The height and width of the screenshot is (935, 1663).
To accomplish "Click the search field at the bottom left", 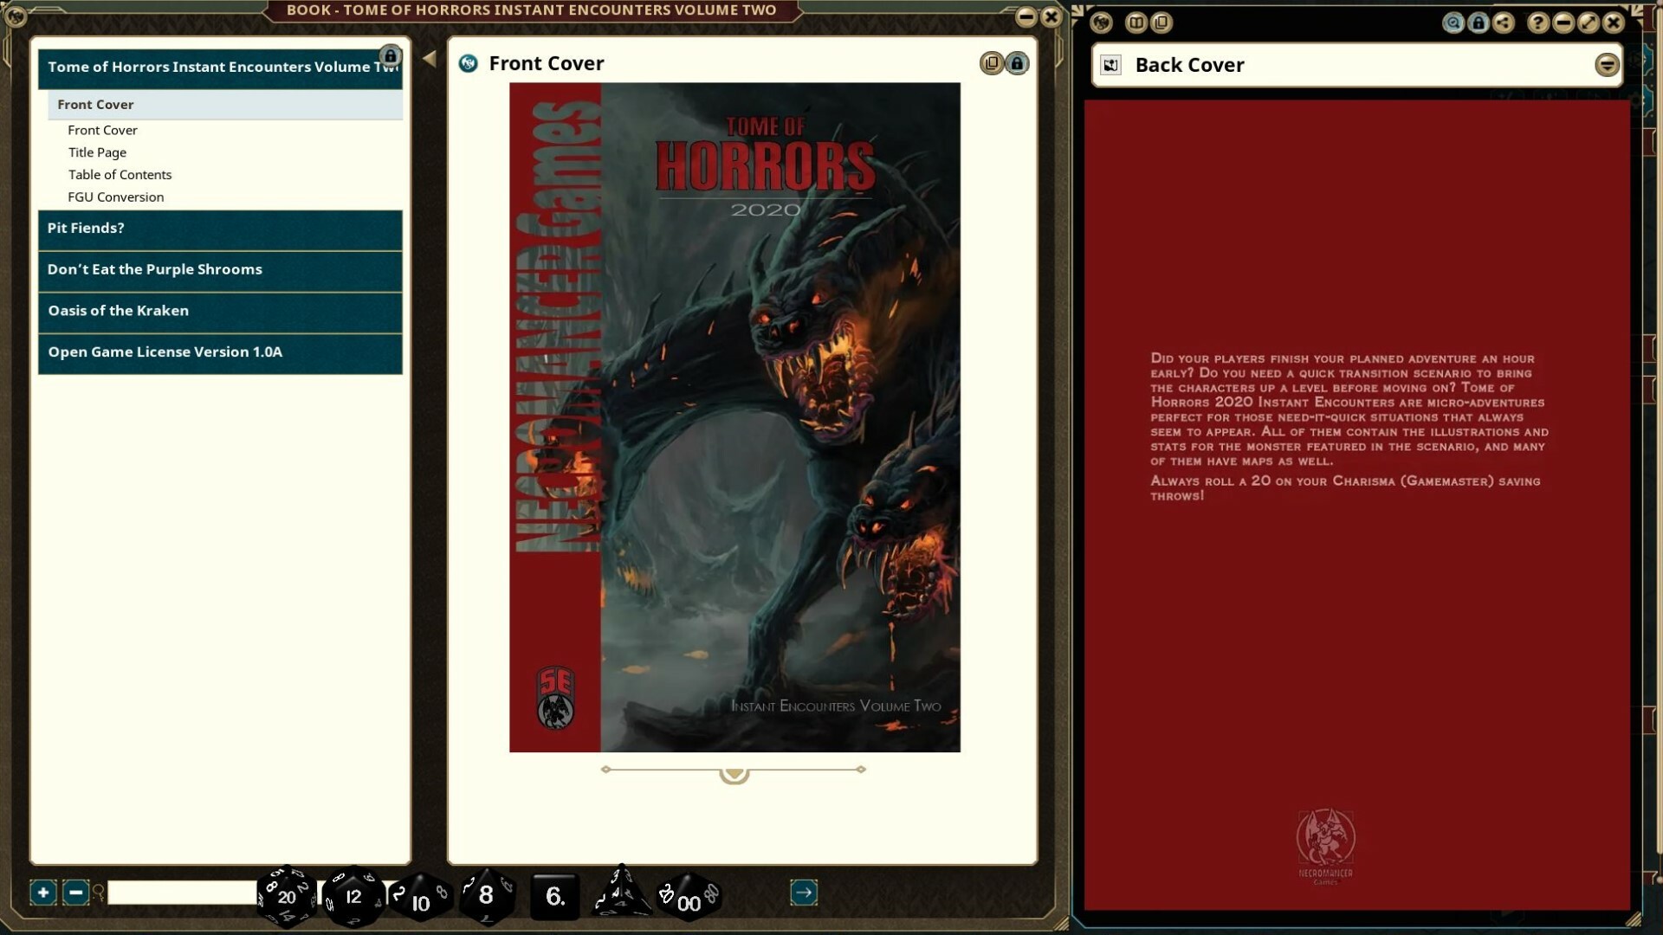I will pyautogui.click(x=182, y=892).
